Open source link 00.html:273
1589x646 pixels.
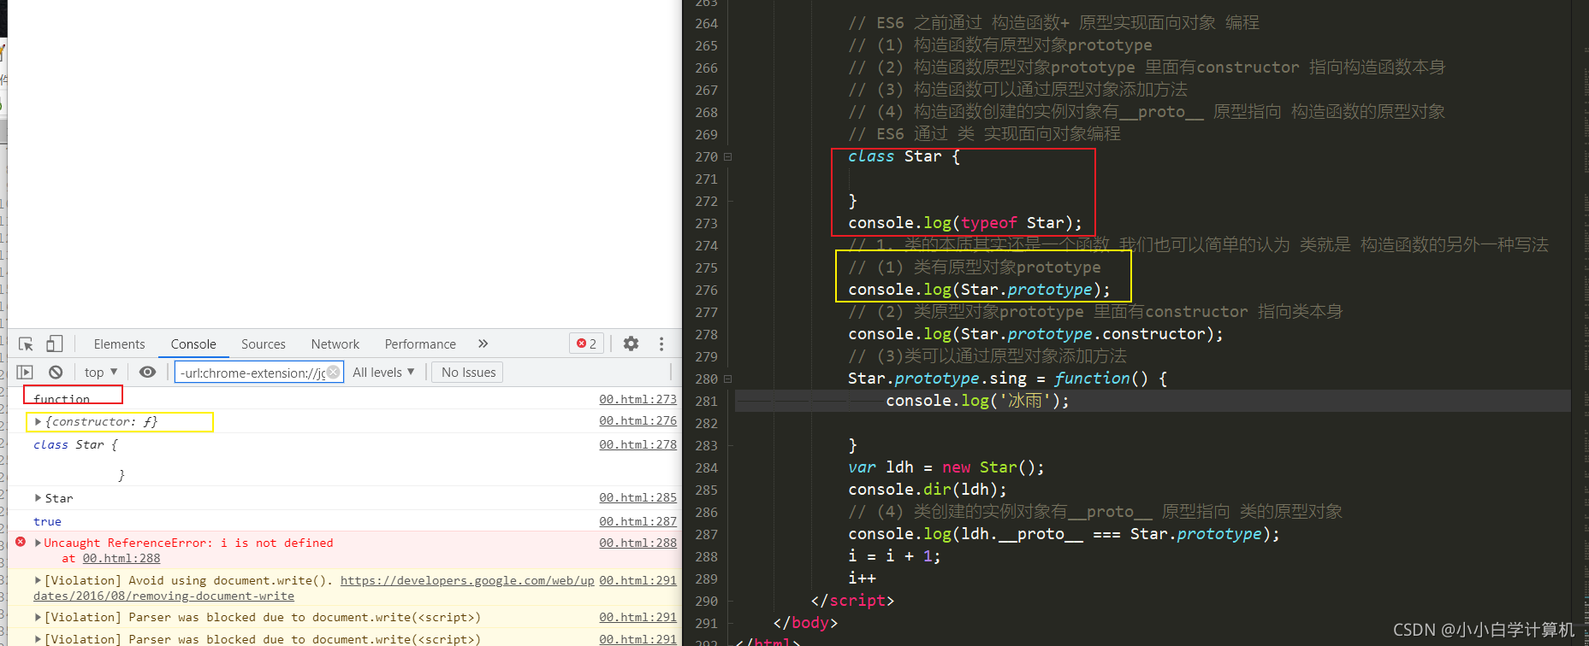637,399
